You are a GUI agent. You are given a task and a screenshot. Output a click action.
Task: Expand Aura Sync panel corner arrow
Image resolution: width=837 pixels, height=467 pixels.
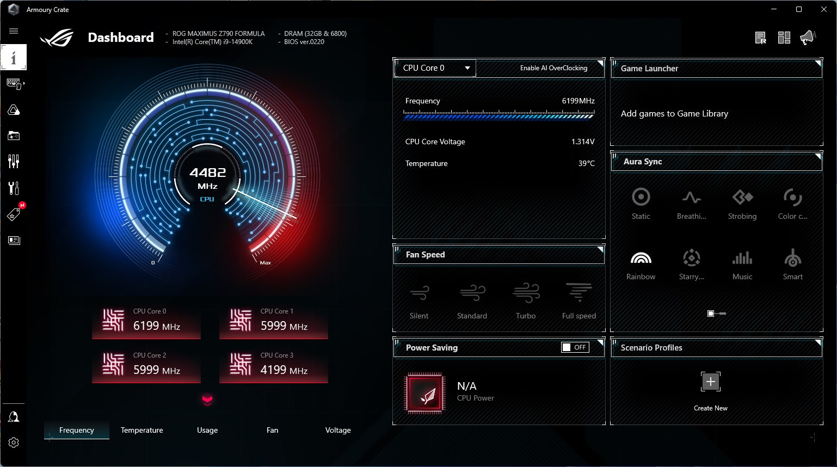coord(818,157)
